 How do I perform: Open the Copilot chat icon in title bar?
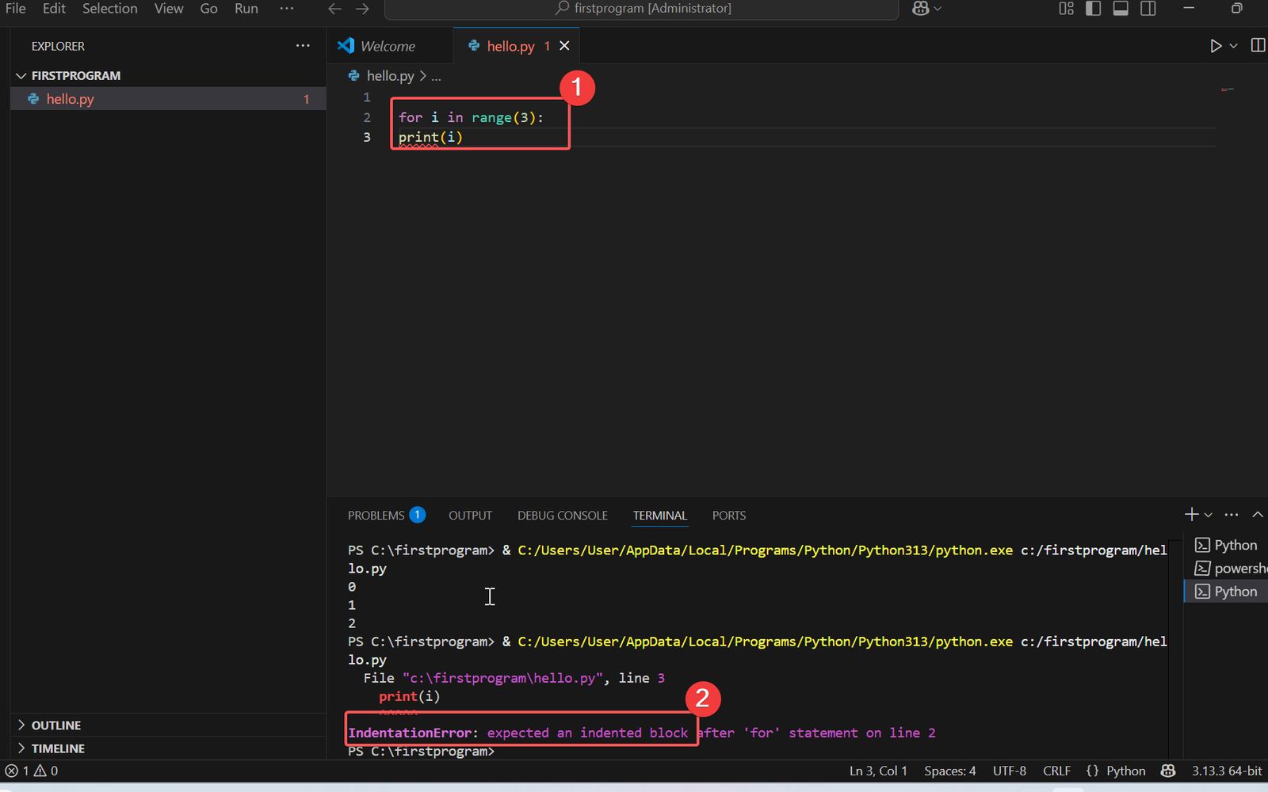click(920, 9)
